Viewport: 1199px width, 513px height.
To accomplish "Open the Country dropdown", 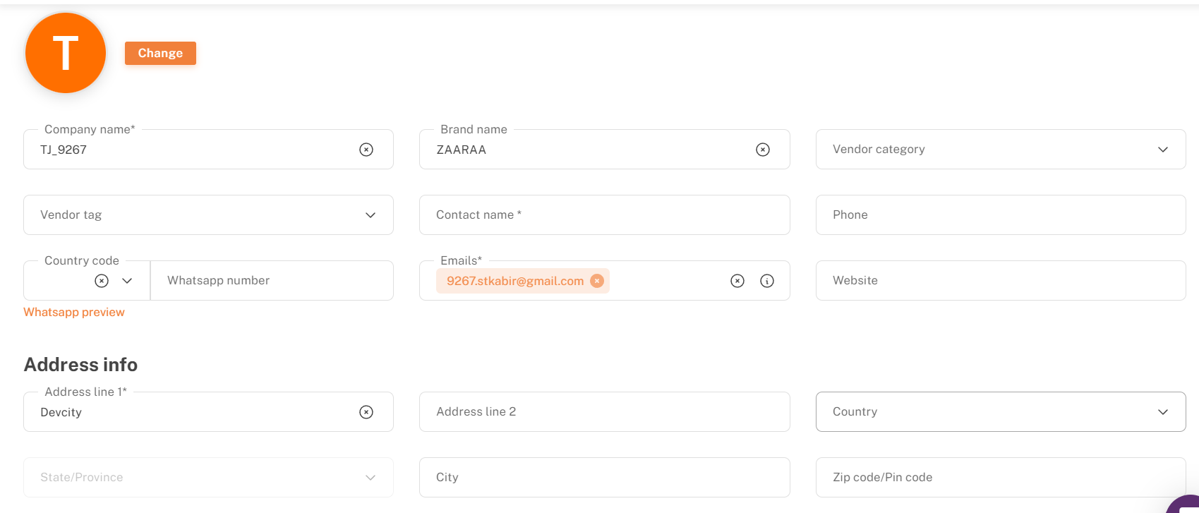I will [1001, 411].
